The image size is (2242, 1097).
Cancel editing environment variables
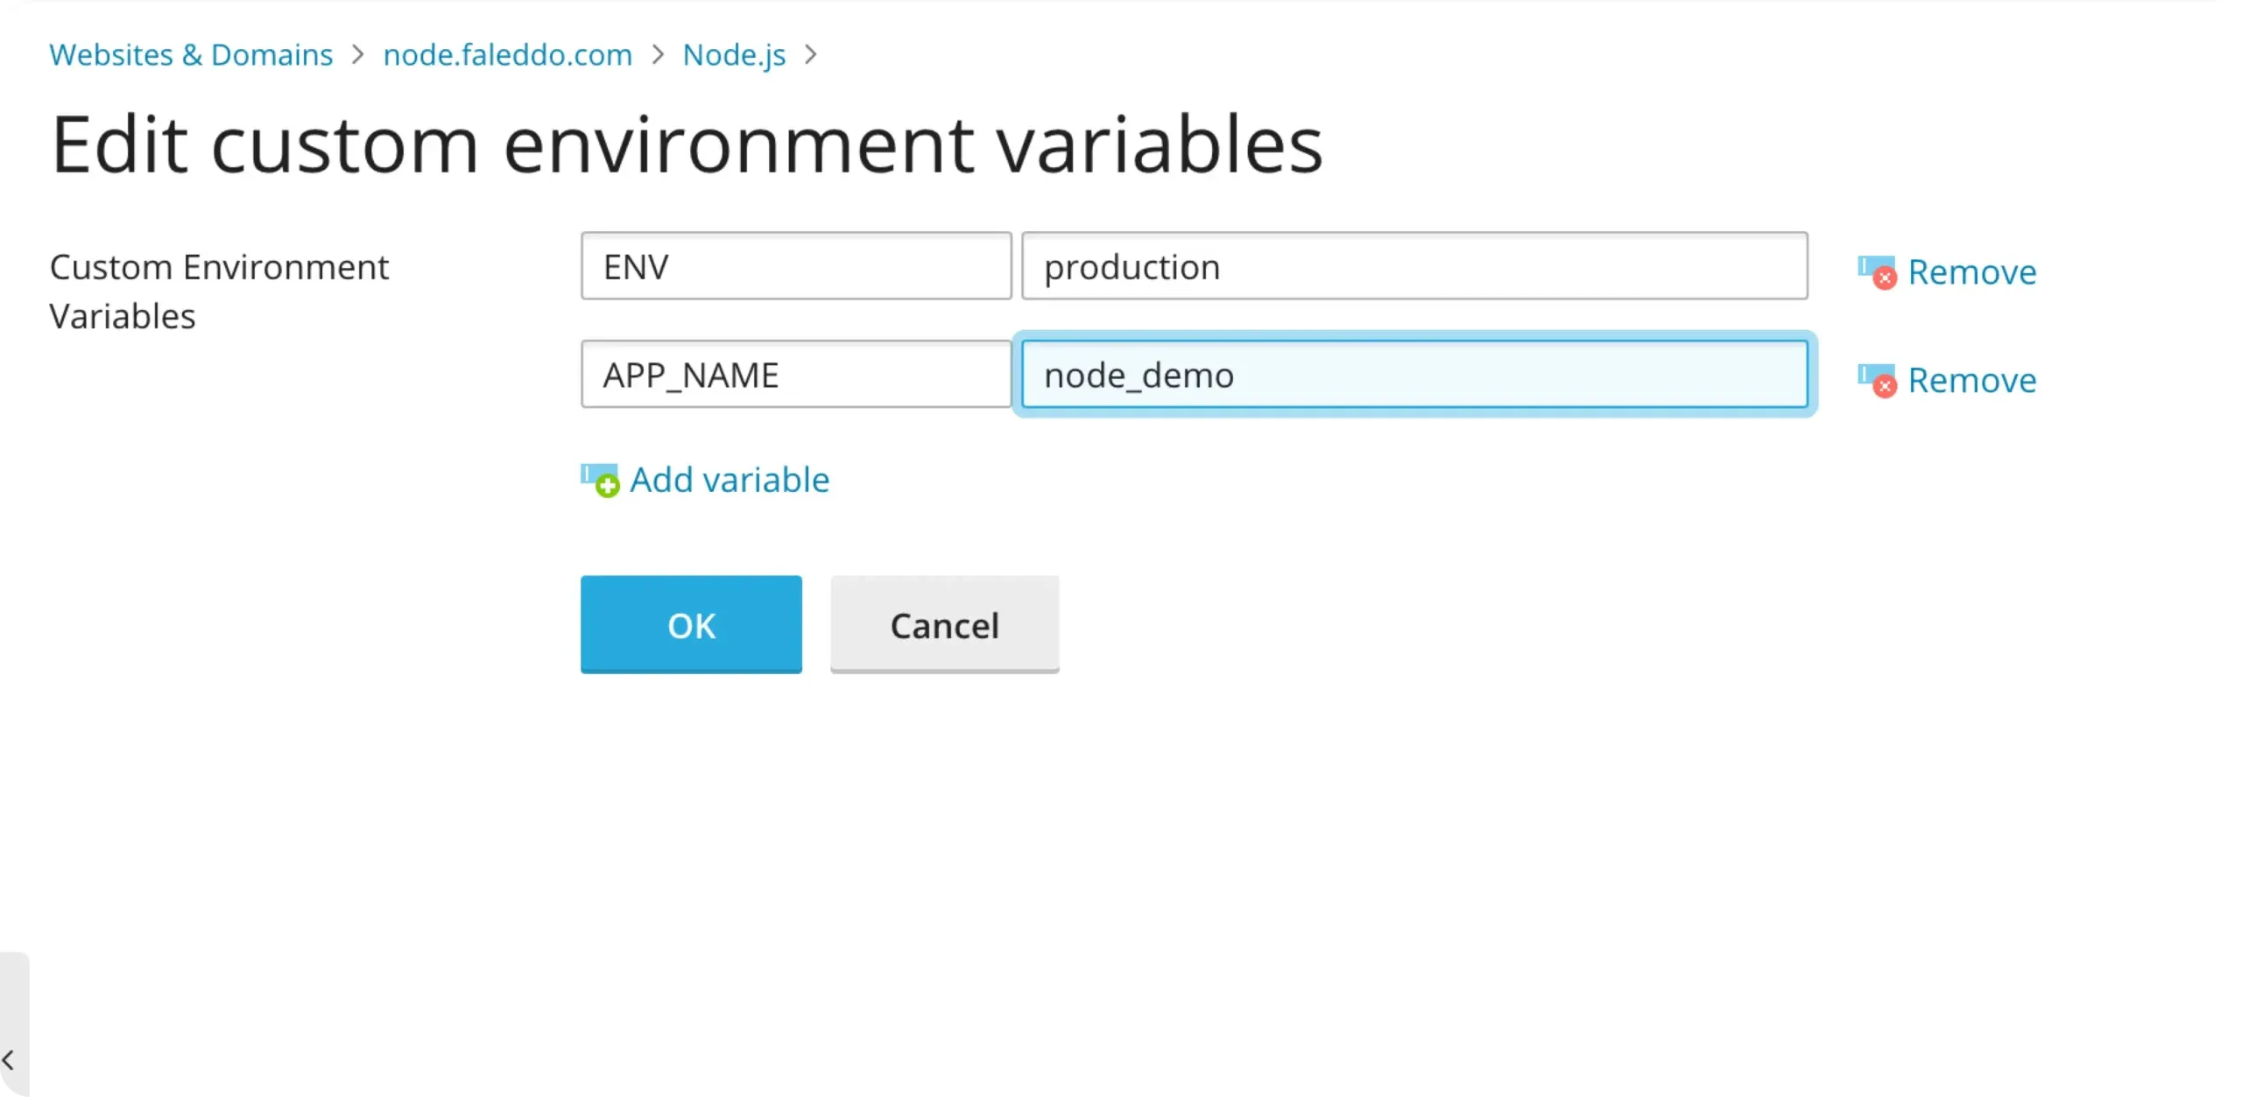click(944, 625)
